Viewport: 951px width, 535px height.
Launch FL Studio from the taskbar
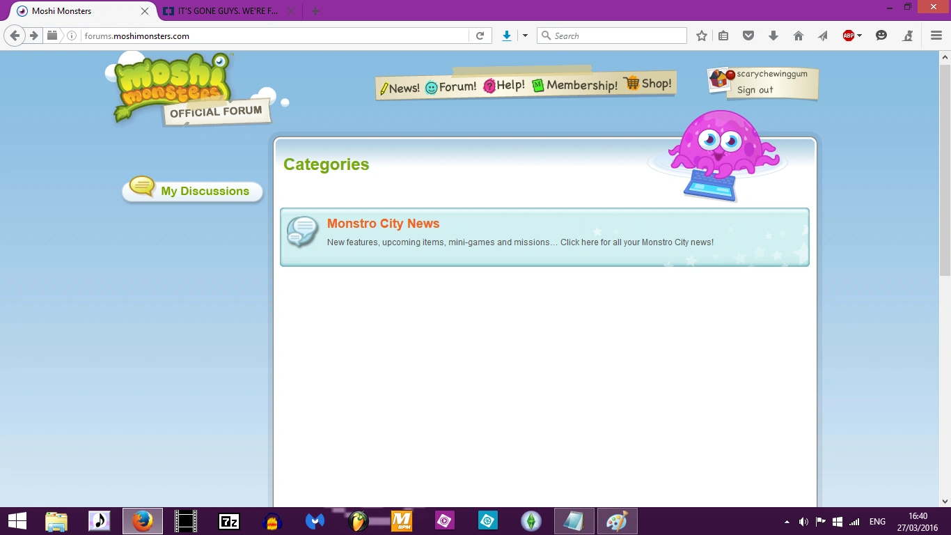click(359, 521)
